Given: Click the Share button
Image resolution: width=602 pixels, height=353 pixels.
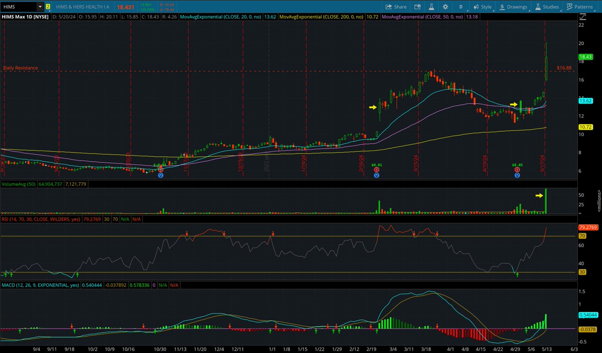Looking at the screenshot, I should click(x=396, y=7).
